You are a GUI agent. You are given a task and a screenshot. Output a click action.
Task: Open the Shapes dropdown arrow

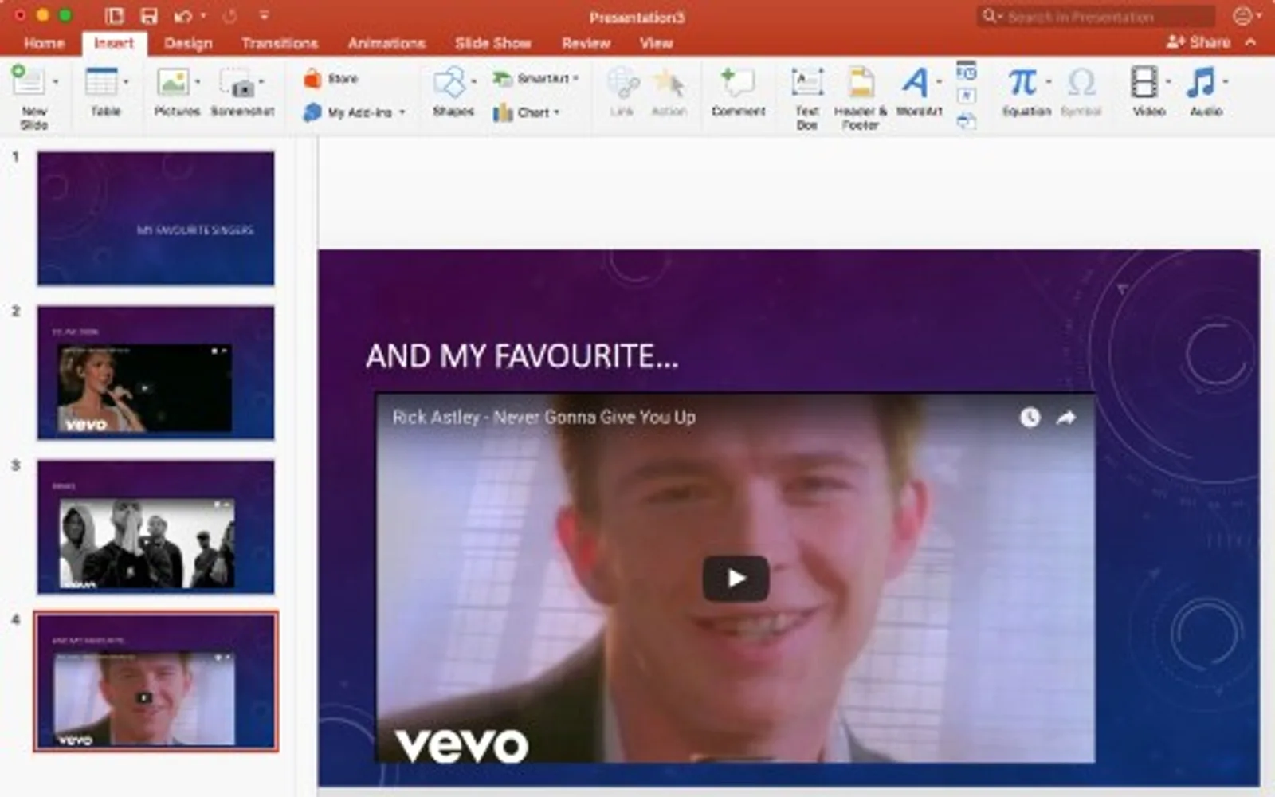[x=473, y=81]
